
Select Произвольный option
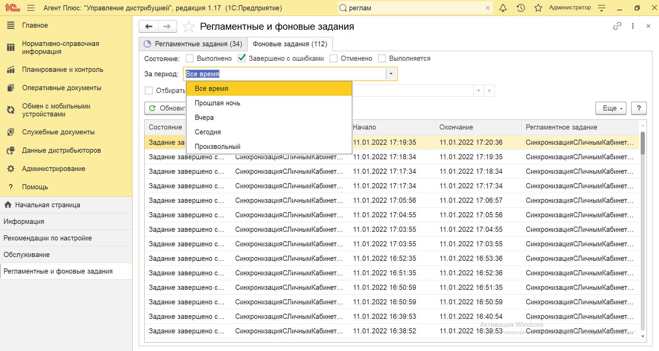tap(269, 146)
